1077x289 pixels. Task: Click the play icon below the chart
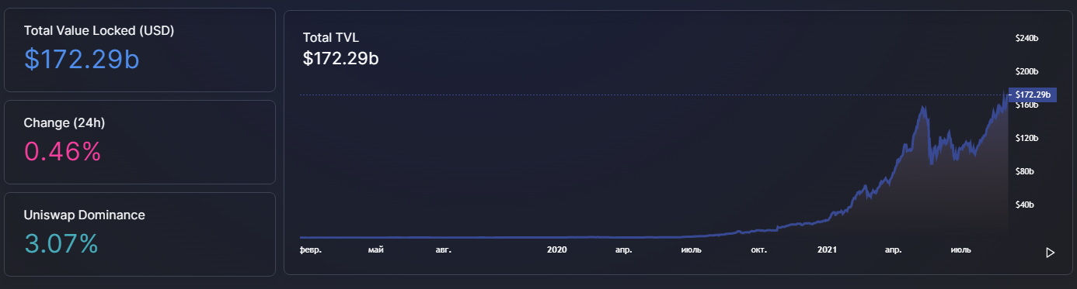pos(1050,253)
